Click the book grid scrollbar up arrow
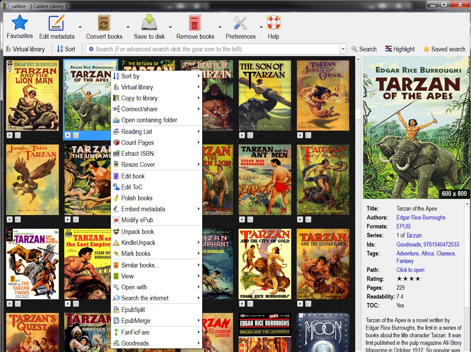The width and height of the screenshot is (471, 352). coord(358,59)
